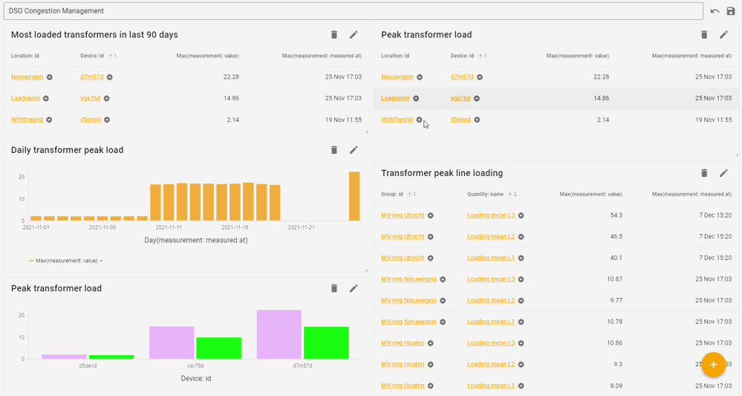Click the tallest purple bar for d7m57d
This screenshot has height=396, width=742.
tap(279, 334)
